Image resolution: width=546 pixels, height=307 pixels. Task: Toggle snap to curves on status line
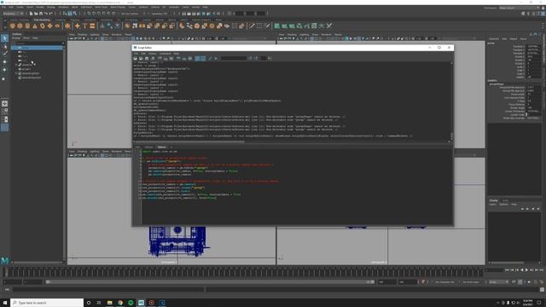94,14
